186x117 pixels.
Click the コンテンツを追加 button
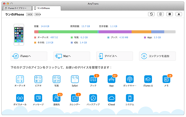point(157,56)
